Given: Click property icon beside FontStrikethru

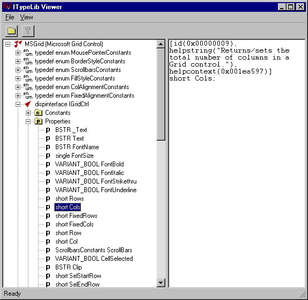Looking at the screenshot, I should tap(48, 181).
